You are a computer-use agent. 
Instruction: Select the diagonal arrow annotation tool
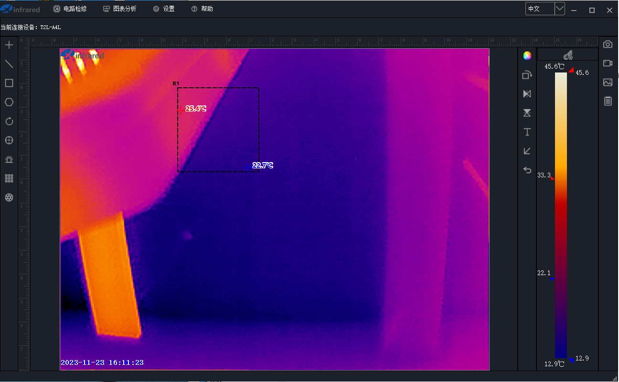click(x=527, y=151)
